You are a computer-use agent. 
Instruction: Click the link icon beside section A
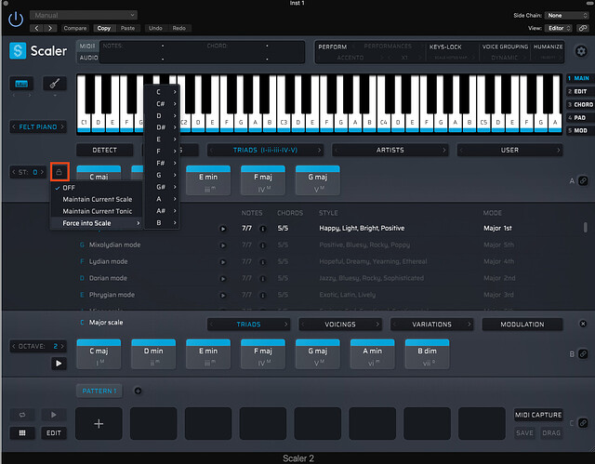pos(583,180)
